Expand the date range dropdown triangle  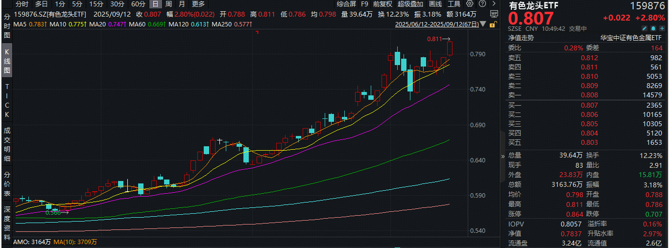click(483, 24)
